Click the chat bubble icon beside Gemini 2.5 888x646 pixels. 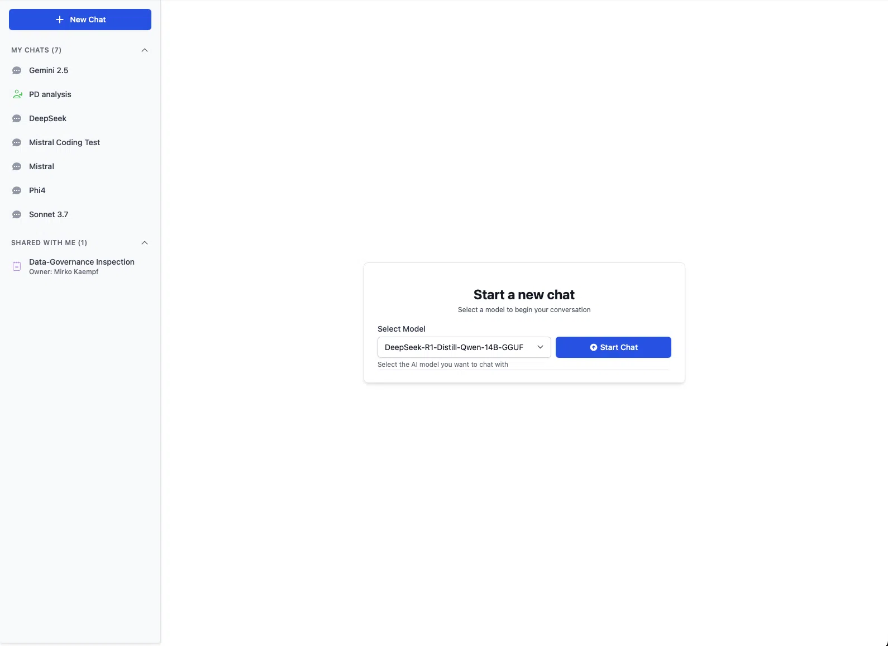click(17, 71)
